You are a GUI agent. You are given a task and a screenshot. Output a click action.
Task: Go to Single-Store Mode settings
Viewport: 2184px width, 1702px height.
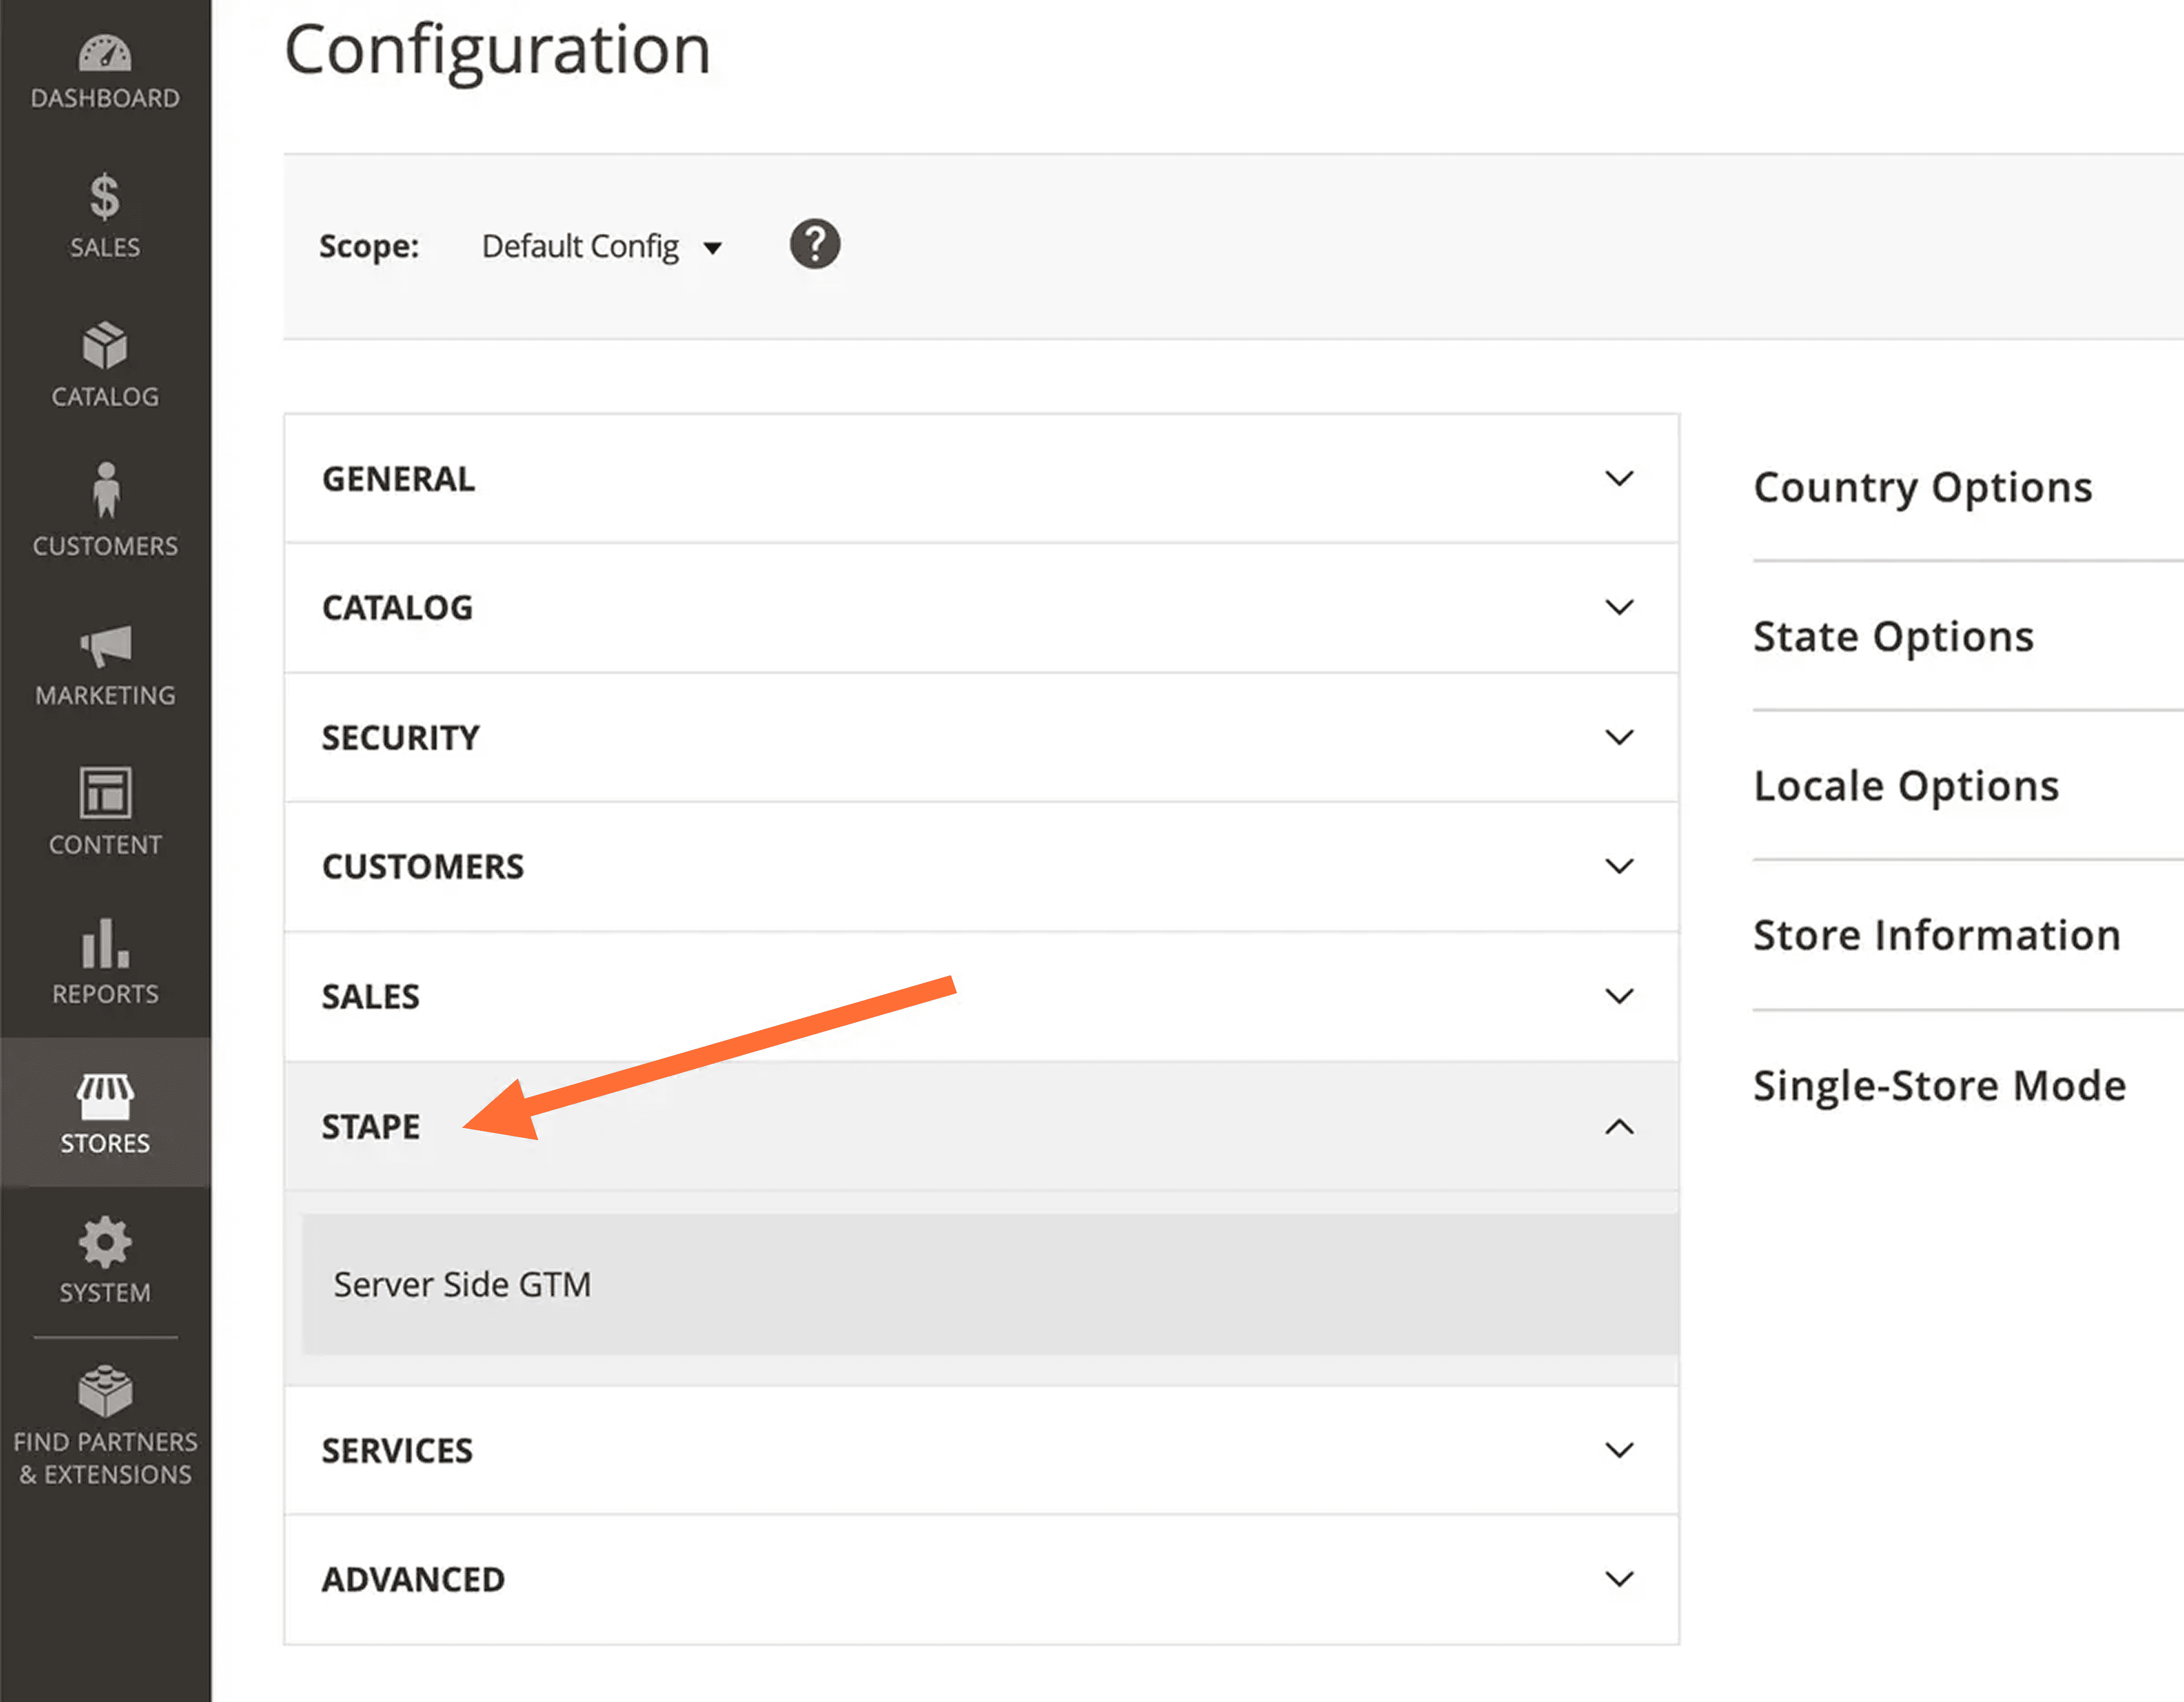click(x=1938, y=1085)
